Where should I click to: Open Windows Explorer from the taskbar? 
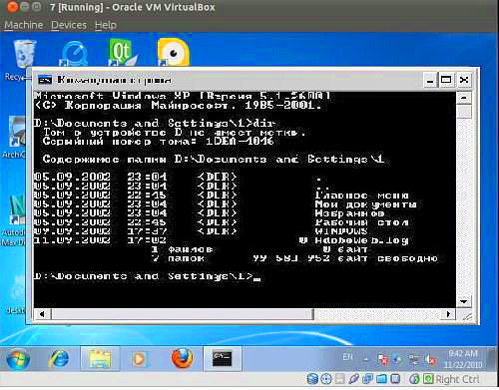(100, 359)
